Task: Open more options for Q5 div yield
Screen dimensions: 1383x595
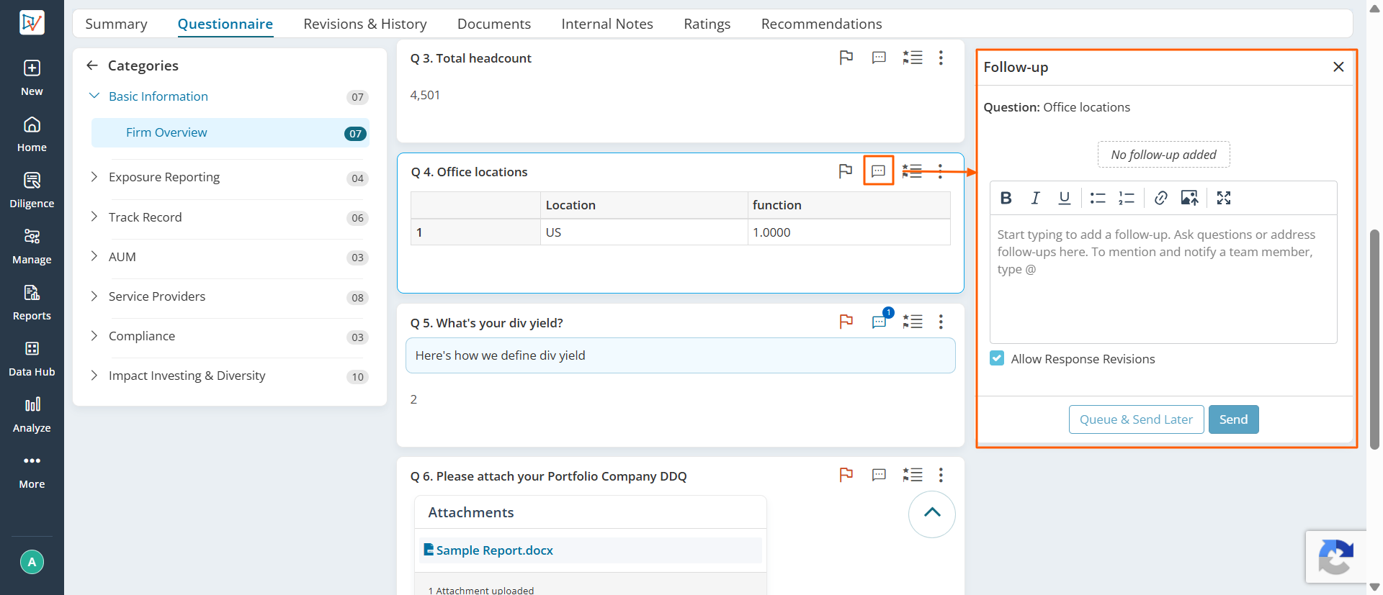Action: tap(941, 322)
